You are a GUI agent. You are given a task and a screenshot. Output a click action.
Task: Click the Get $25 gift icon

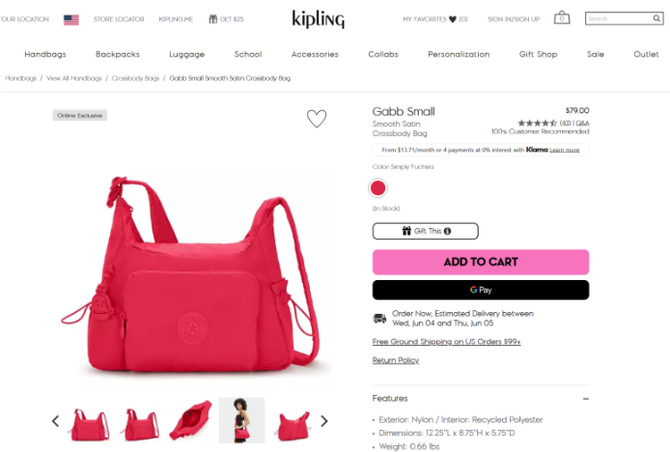(212, 19)
